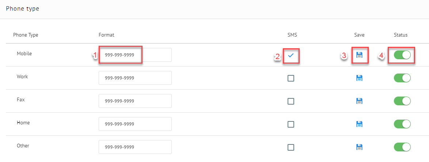Enable SMS checkbox for Work
The width and height of the screenshot is (429, 162).
291,78
